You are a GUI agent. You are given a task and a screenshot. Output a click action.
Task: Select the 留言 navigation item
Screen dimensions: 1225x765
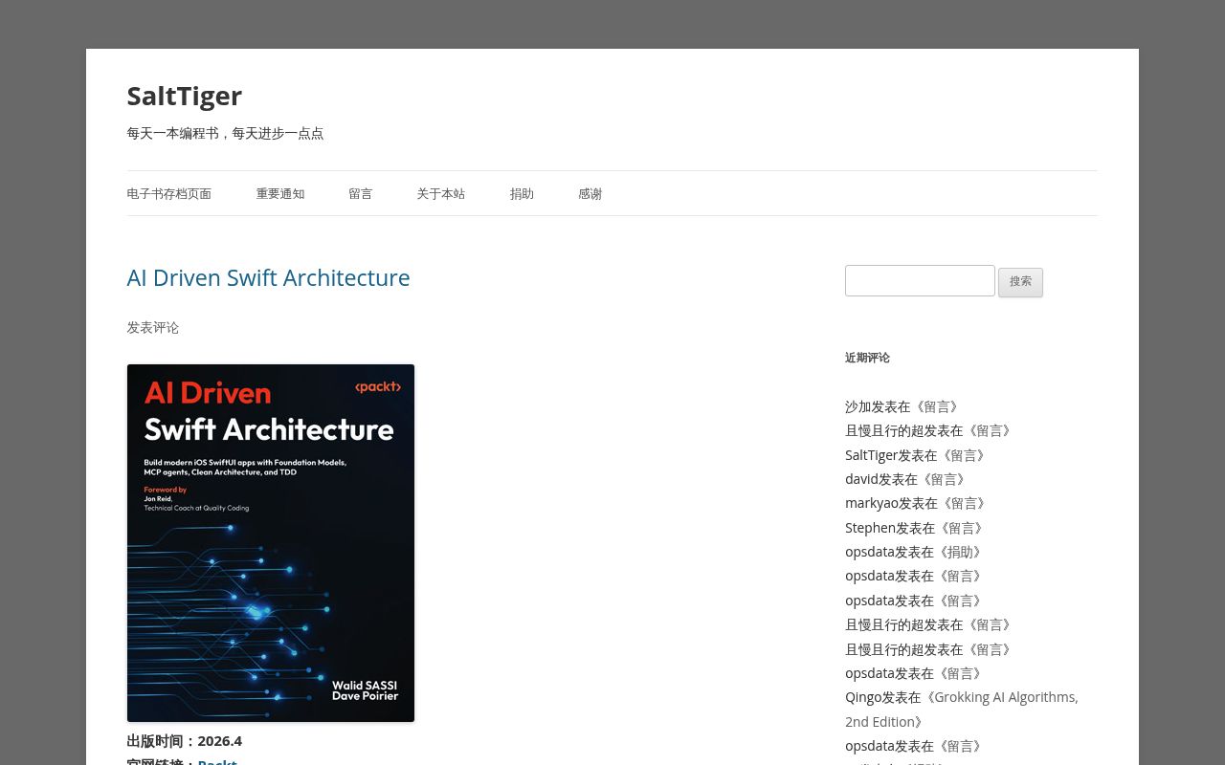pos(360,193)
